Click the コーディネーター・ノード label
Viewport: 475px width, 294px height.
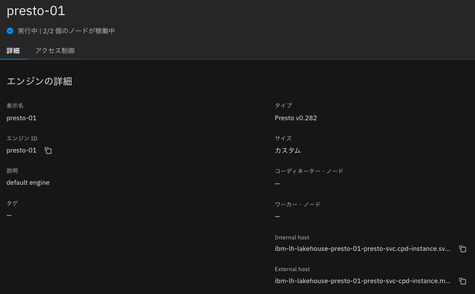[x=309, y=171]
